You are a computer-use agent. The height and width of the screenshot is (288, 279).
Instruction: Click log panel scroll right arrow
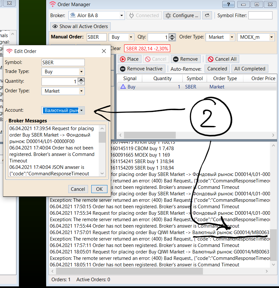(x=267, y=271)
